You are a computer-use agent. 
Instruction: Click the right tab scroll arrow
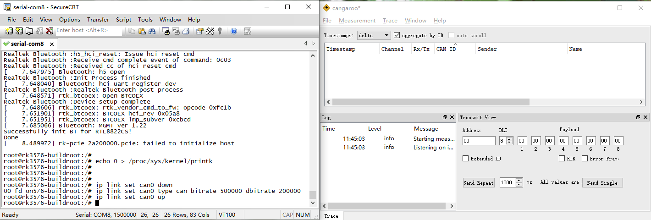(313, 44)
